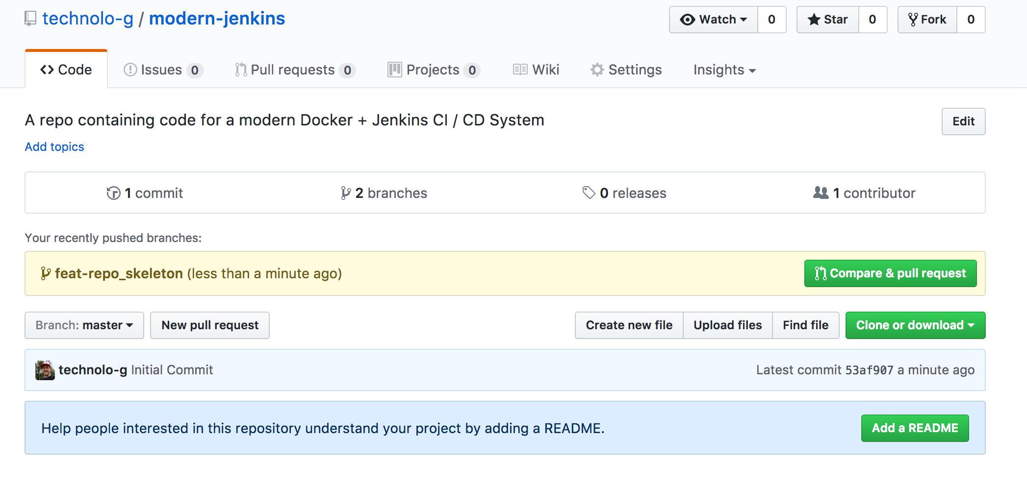The image size is (1027, 487).
Task: View the 1 commit history link
Action: [145, 193]
